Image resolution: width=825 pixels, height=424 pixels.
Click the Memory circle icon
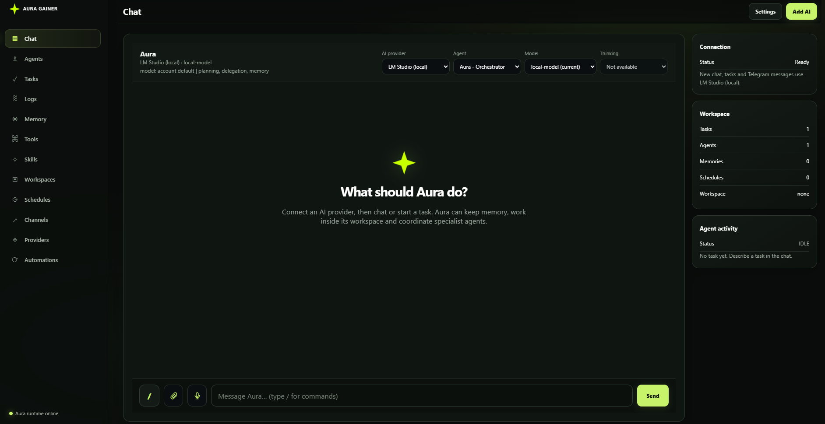pos(15,119)
